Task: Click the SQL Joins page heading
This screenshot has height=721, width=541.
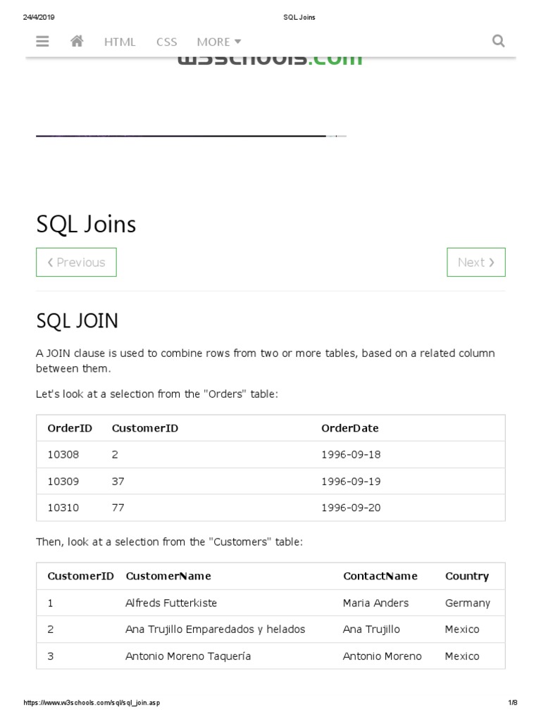Action: (86, 224)
